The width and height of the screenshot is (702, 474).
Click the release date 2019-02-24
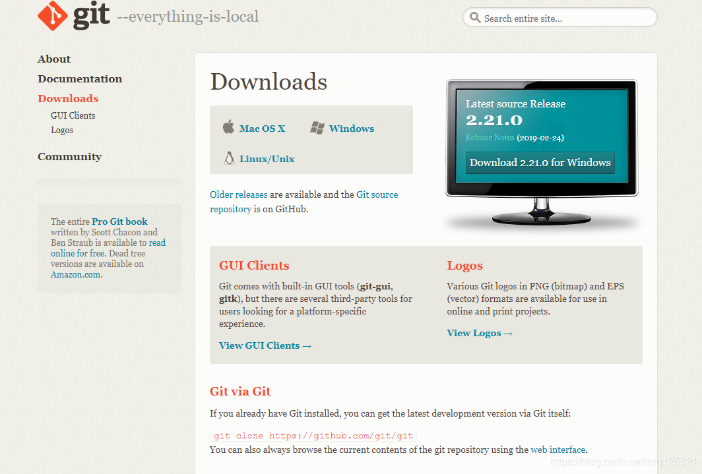pos(540,138)
